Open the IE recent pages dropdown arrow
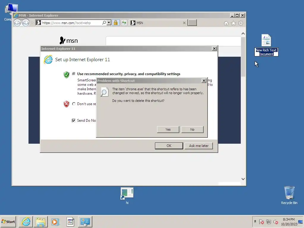 click(x=32, y=23)
